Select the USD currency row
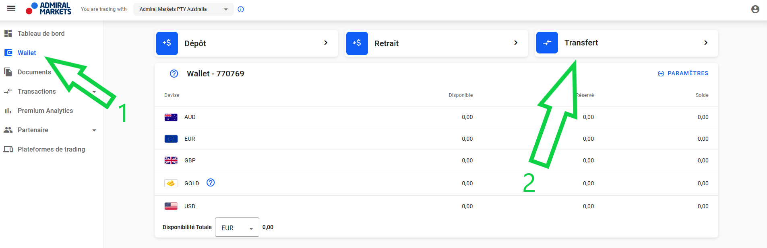Image resolution: width=767 pixels, height=248 pixels. pyautogui.click(x=190, y=206)
